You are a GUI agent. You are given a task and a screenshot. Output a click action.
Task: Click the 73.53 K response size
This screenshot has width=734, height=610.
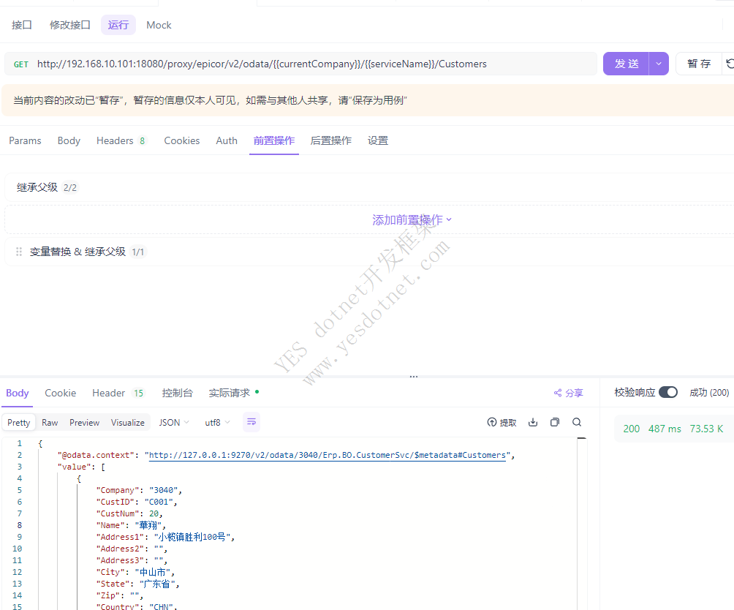[706, 429]
